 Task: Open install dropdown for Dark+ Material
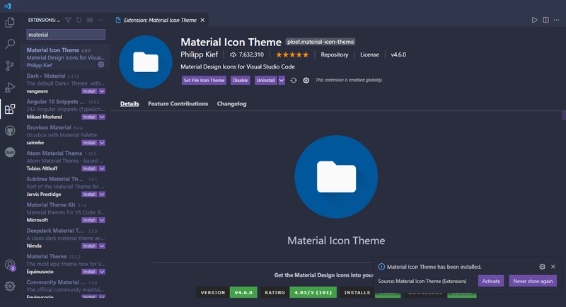pyautogui.click(x=102, y=91)
